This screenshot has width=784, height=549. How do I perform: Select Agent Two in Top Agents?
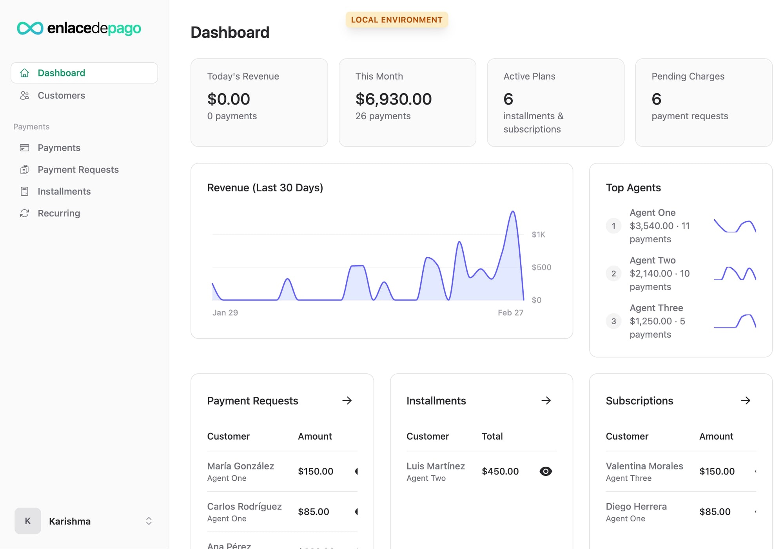click(x=681, y=274)
